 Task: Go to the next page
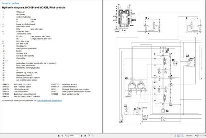click(82, 136)
